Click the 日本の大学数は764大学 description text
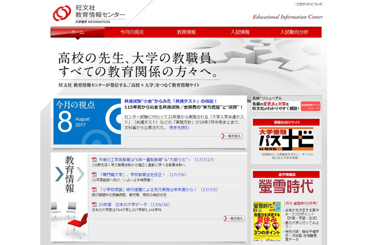Viewport: 368px width, 245px height. click(x=126, y=210)
